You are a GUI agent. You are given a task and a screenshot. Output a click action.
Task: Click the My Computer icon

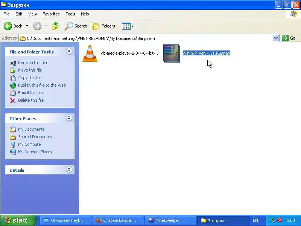coord(13,145)
